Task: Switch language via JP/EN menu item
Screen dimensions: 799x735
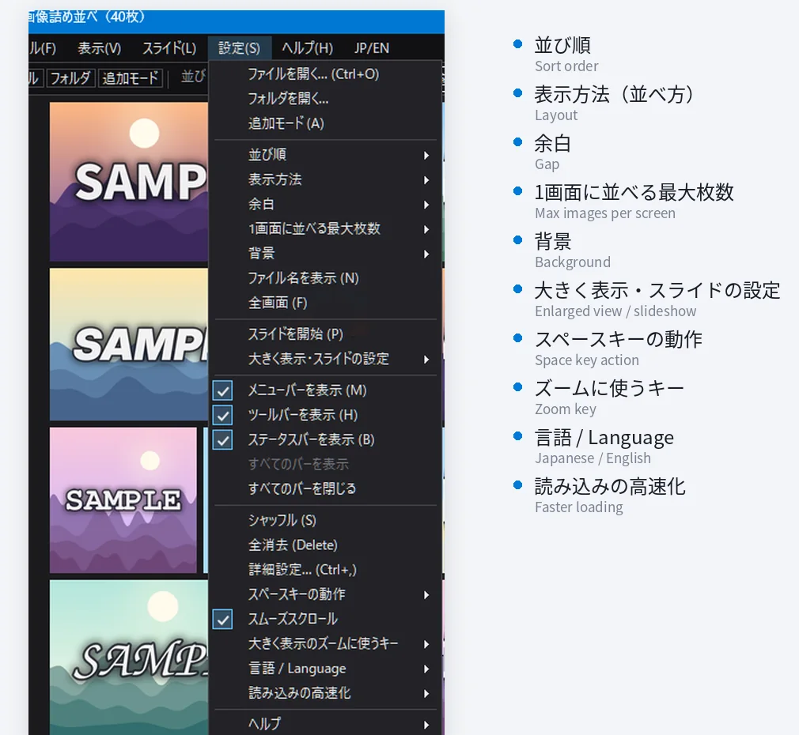Action: 372,48
